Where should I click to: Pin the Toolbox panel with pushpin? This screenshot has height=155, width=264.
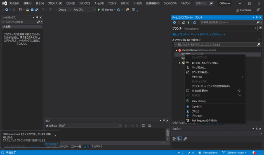[x=37, y=17]
